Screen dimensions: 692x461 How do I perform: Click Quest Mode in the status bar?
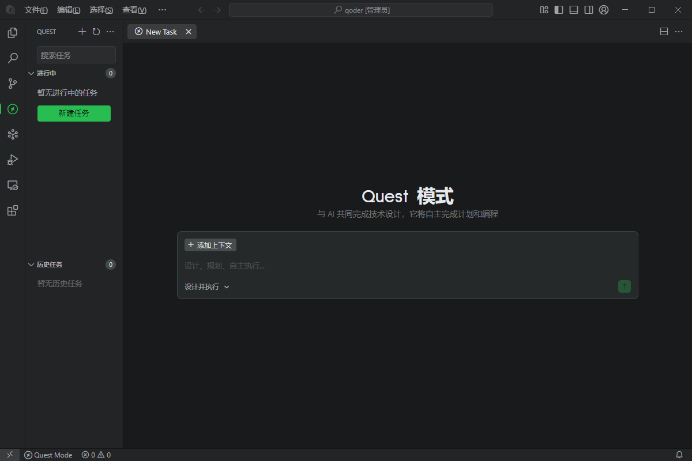tap(48, 455)
